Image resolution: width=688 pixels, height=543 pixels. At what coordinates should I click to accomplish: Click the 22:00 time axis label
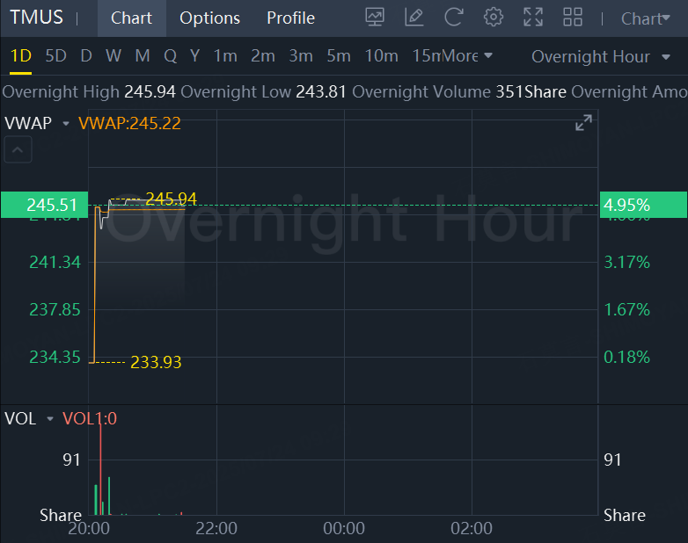click(216, 529)
